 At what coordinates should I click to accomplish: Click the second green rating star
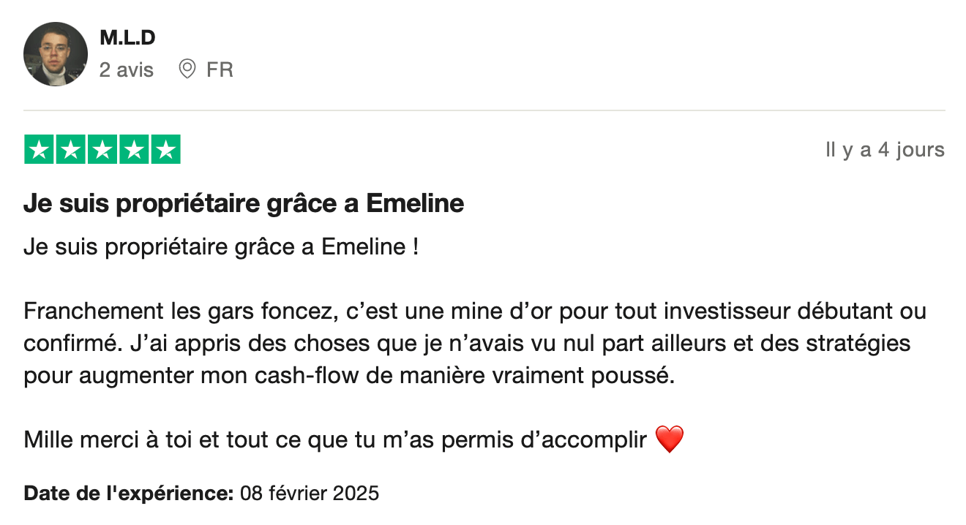(x=71, y=150)
